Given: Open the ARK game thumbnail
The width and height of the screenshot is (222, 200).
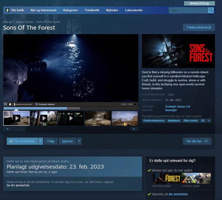Looking at the screenshot, I should (x=196, y=178).
